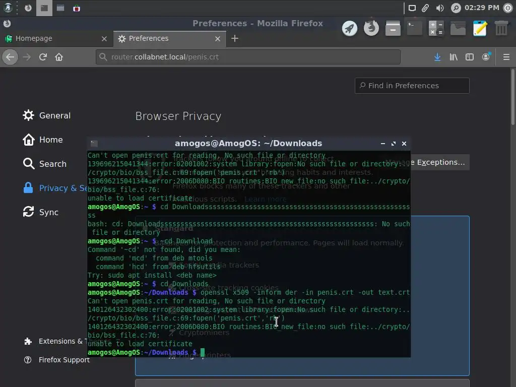
Task: Click the Browser Privacy heading
Action: click(x=178, y=116)
